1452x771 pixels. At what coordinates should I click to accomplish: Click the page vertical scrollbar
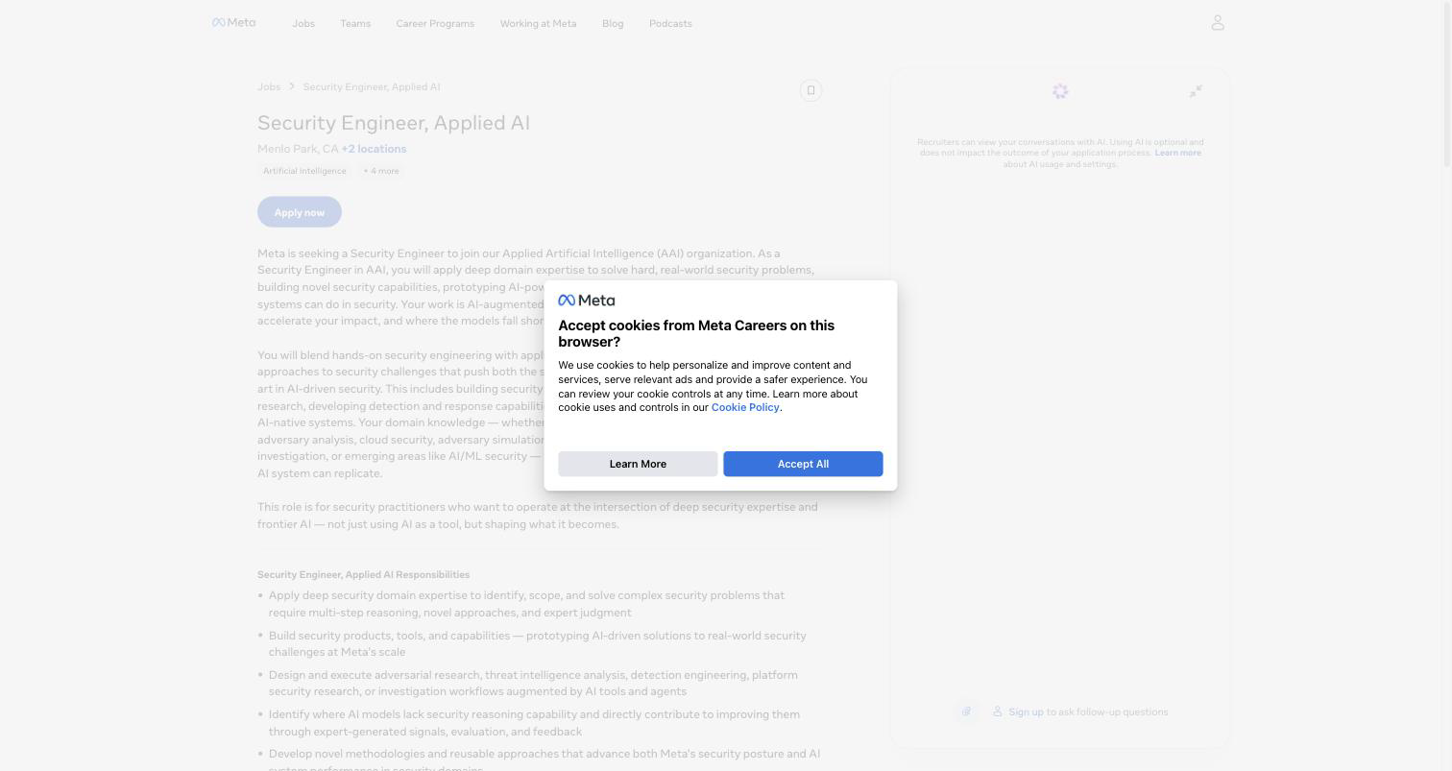point(1446,86)
